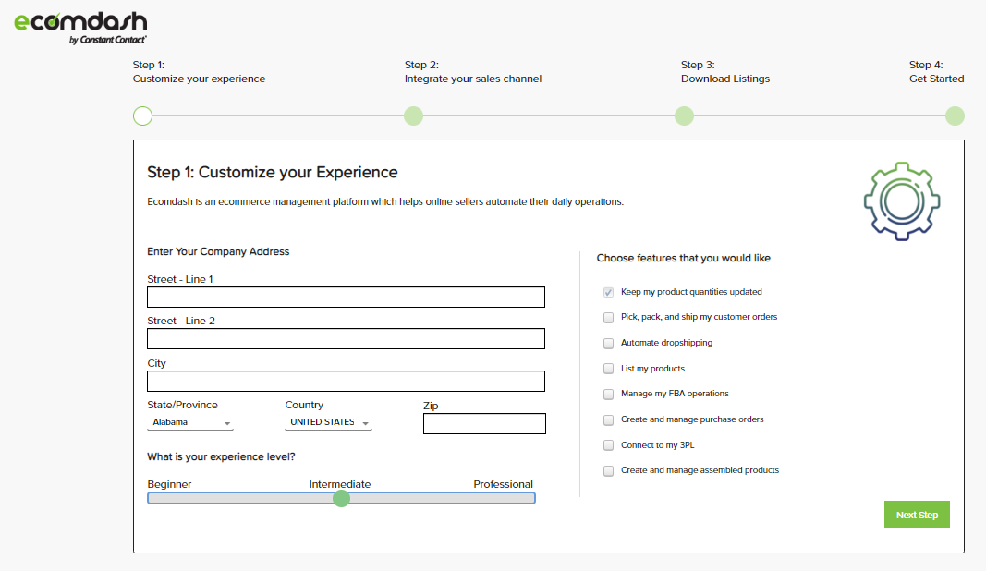Tick the List my products checkbox

click(608, 369)
